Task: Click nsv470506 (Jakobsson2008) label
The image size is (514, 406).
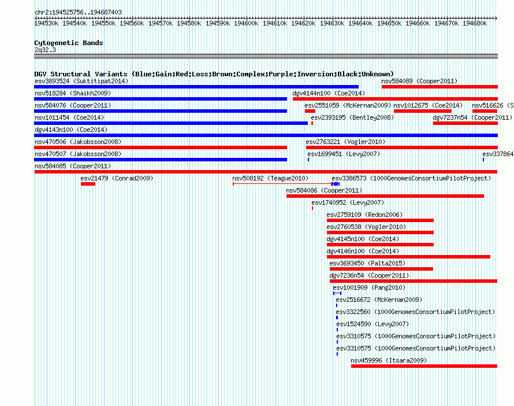Action: pos(78,142)
